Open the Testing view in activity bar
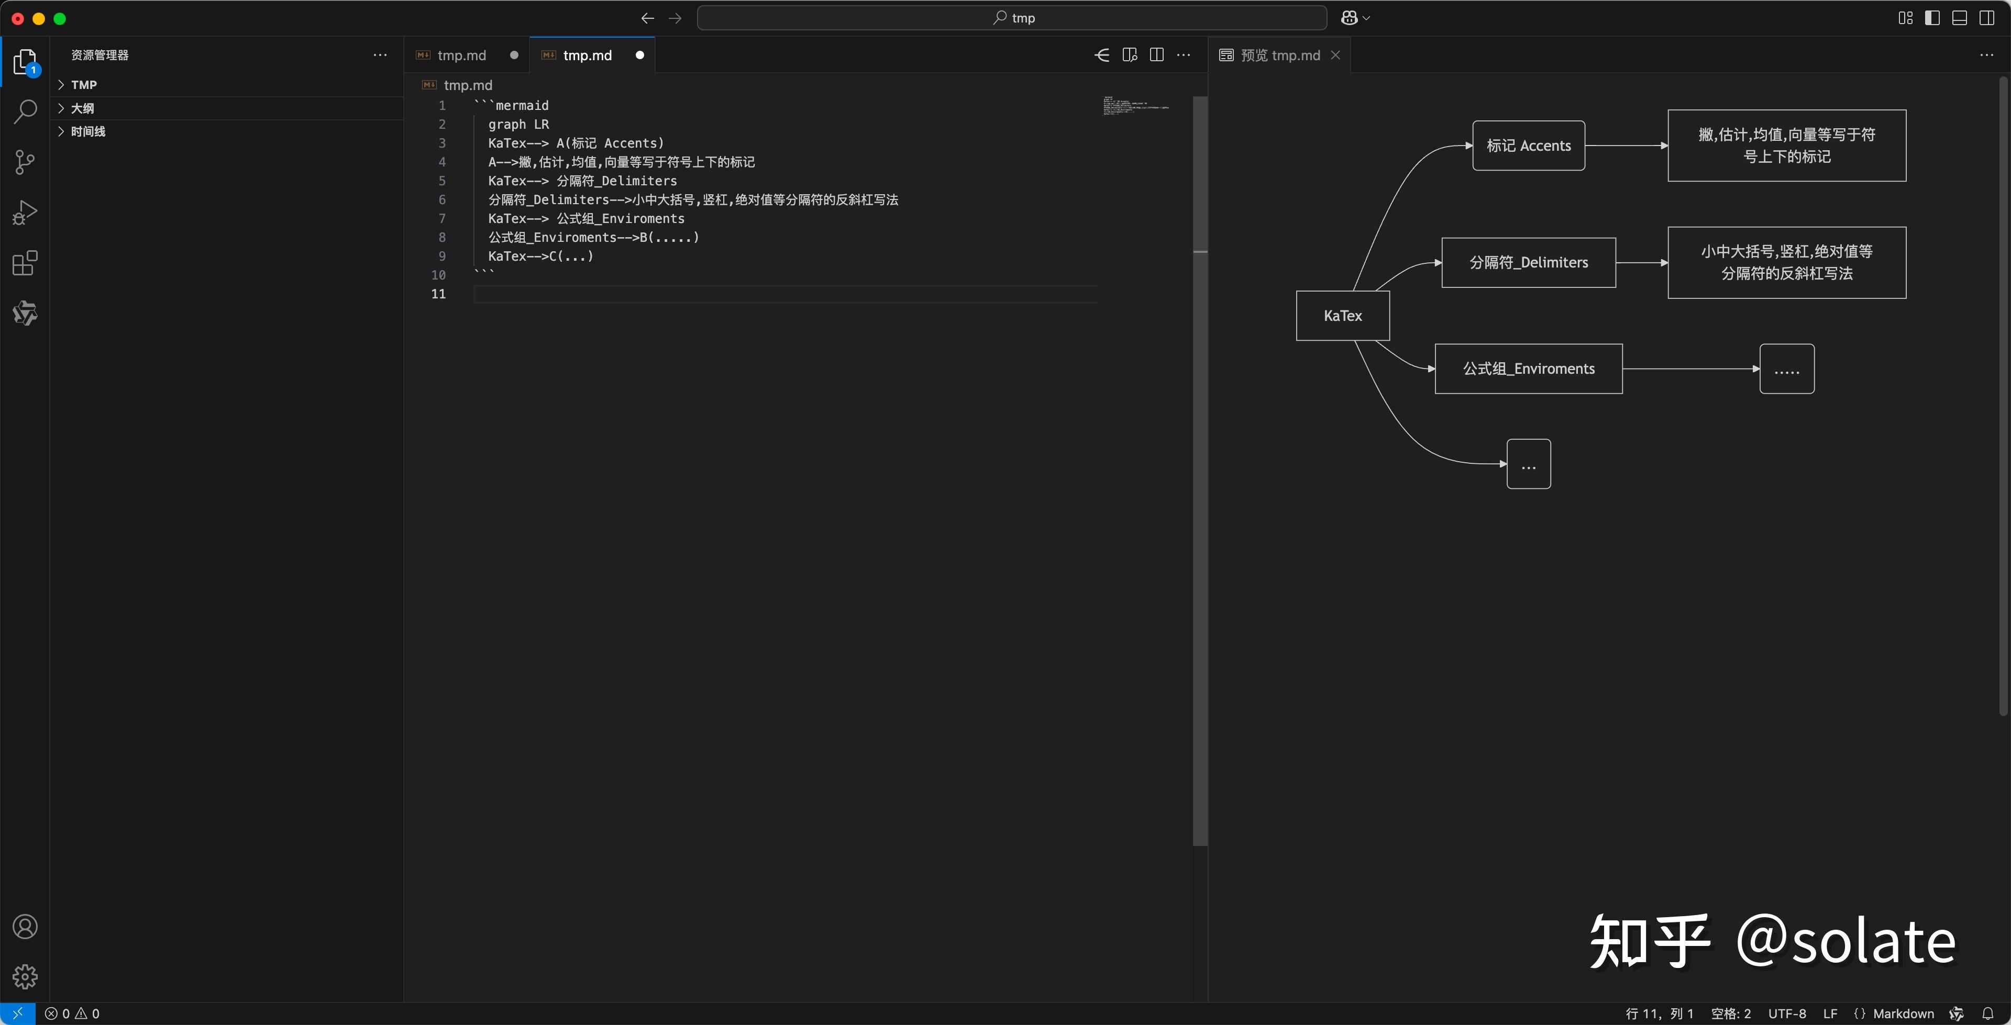 [24, 313]
